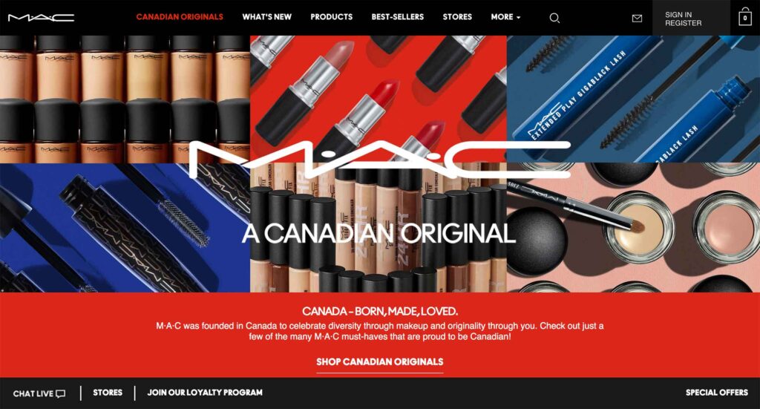Click the blue Gigablack Lash mascara tile
This screenshot has height=409, width=760.
(634, 99)
